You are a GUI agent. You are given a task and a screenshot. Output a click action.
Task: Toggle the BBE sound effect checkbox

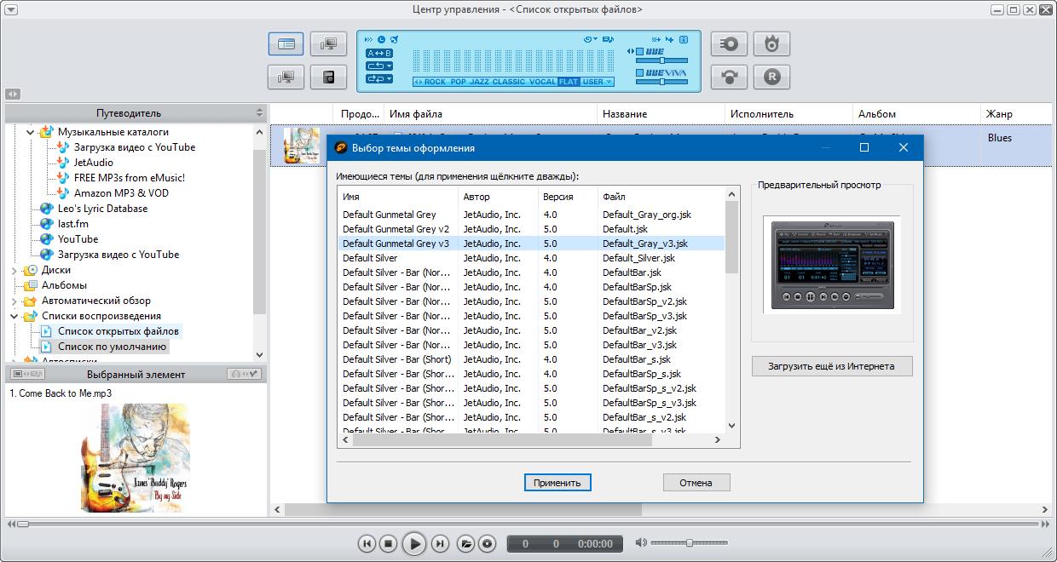pos(639,52)
